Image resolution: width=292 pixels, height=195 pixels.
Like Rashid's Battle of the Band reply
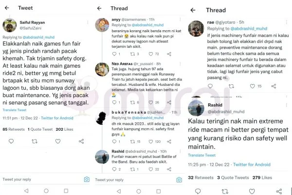(x=151, y=169)
